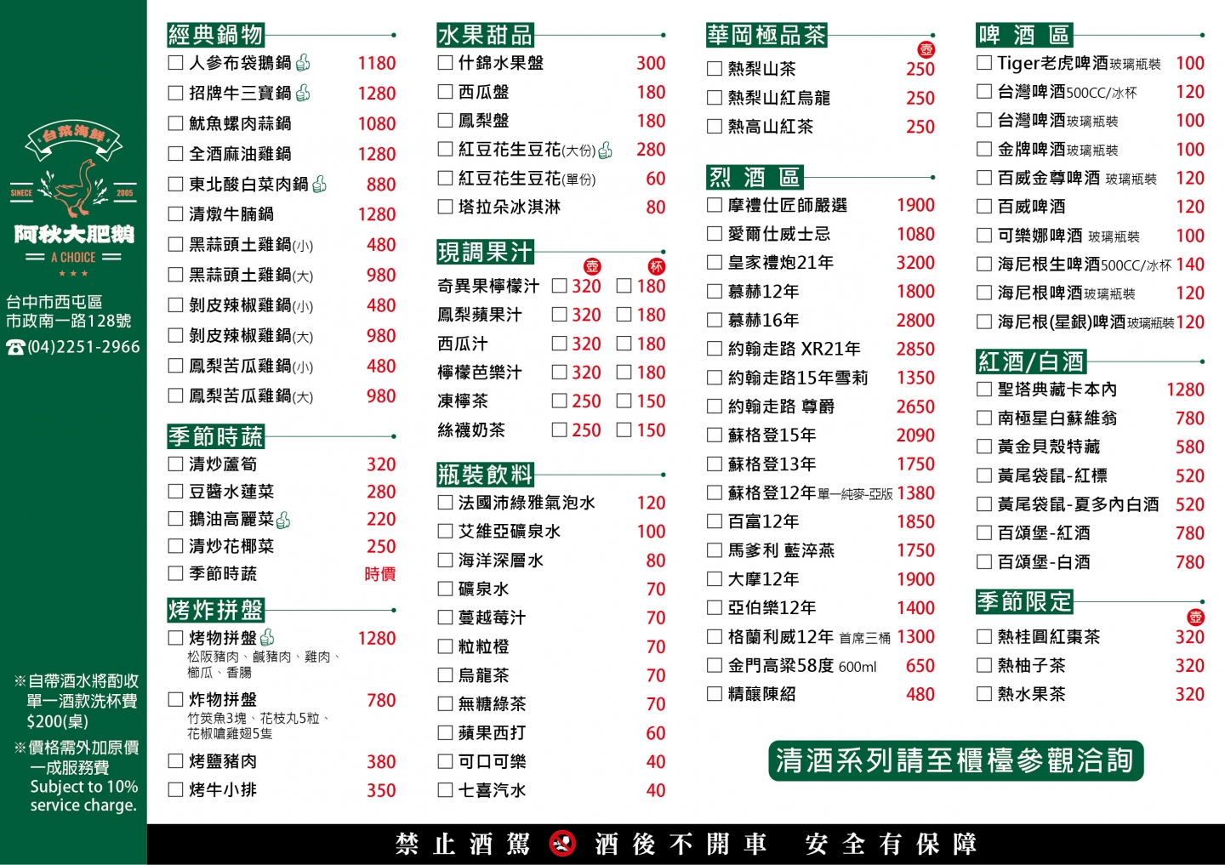Image resolution: width=1225 pixels, height=865 pixels.
Task: Click the thumbs-up icon beside 烤物拼盤
Action: coord(267,637)
